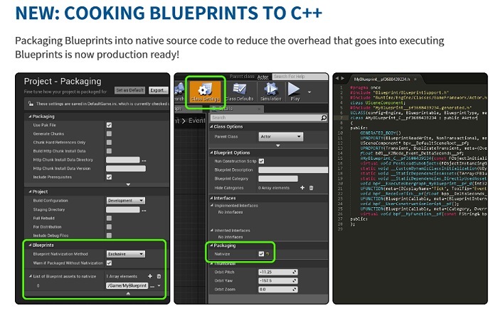Click the Export... button
This screenshot has height=313, width=498.
[x=158, y=90]
